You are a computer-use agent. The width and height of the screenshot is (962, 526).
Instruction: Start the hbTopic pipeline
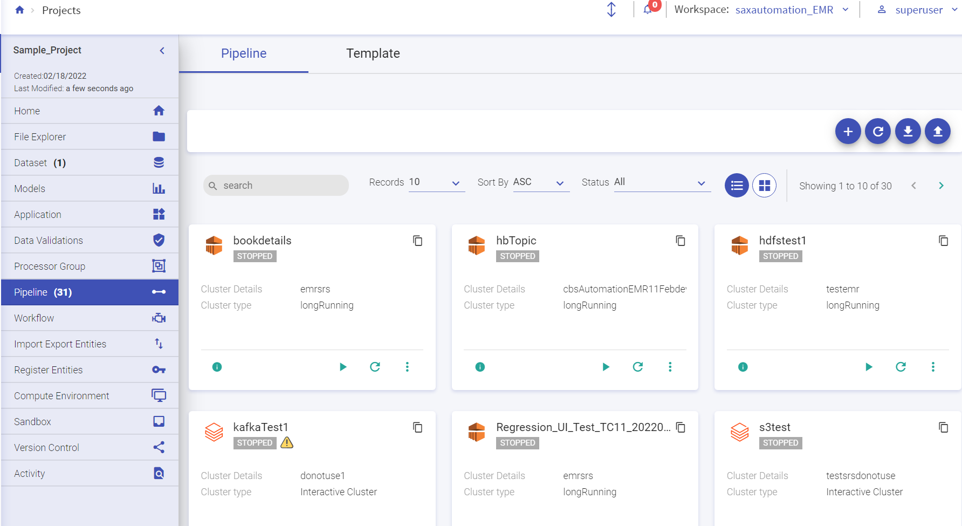click(x=606, y=367)
